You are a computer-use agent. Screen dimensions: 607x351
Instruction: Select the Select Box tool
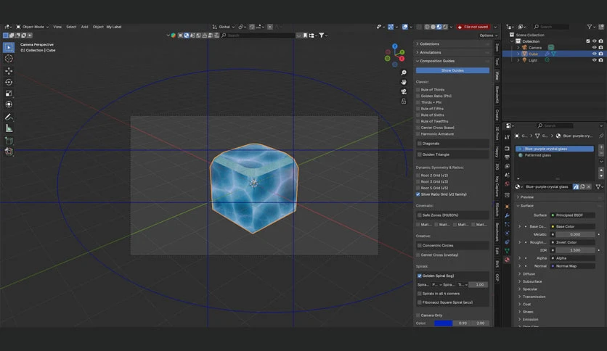coord(9,47)
